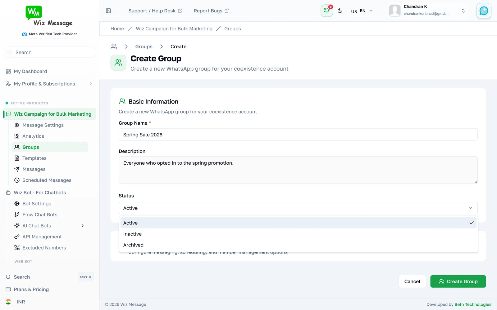Viewport: 497px width, 310px height.
Task: Click the Create Group button
Action: point(458,281)
